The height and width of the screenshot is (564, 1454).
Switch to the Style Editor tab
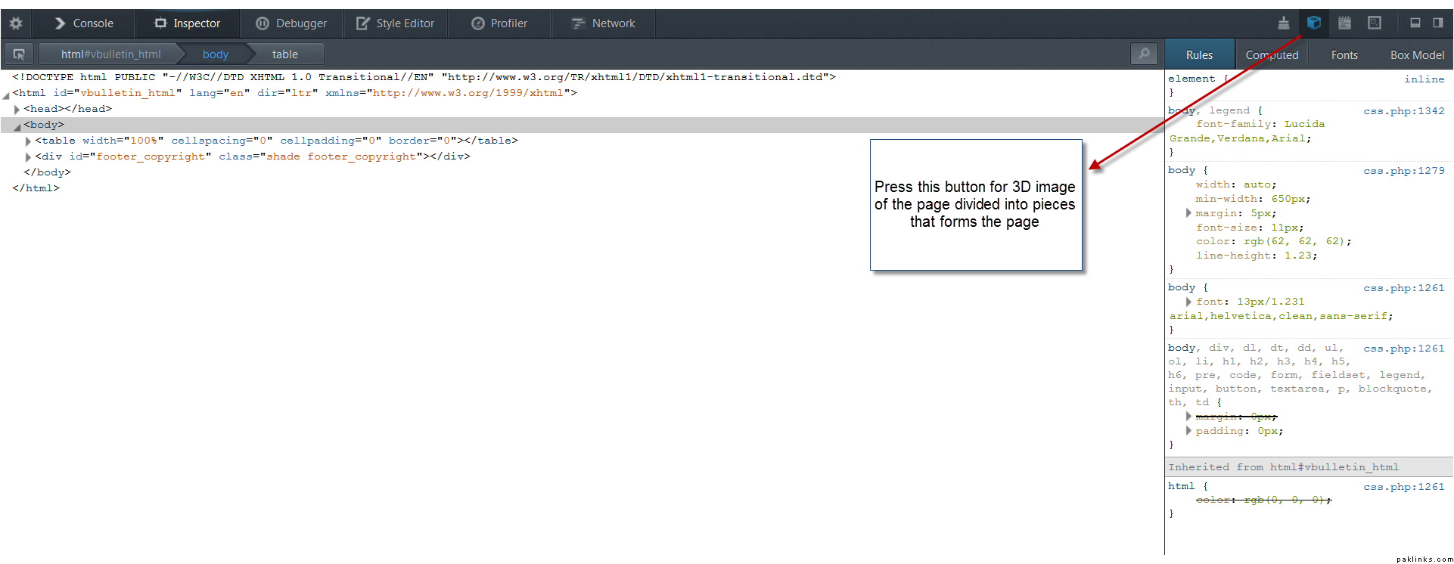pos(396,23)
